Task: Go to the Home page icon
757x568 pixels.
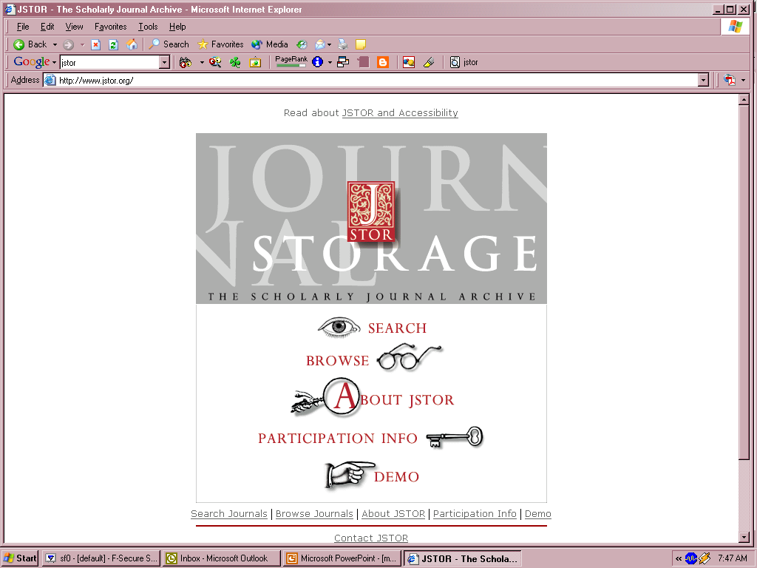Action: (132, 44)
